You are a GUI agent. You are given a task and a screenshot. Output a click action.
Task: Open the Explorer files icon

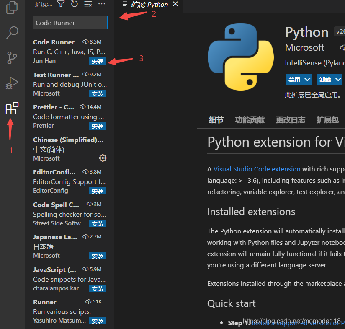tap(12, 8)
